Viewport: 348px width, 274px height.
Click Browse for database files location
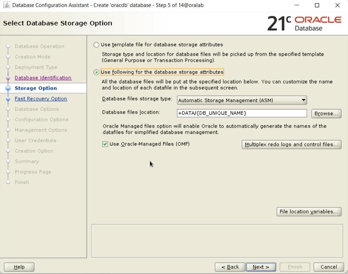click(326, 114)
